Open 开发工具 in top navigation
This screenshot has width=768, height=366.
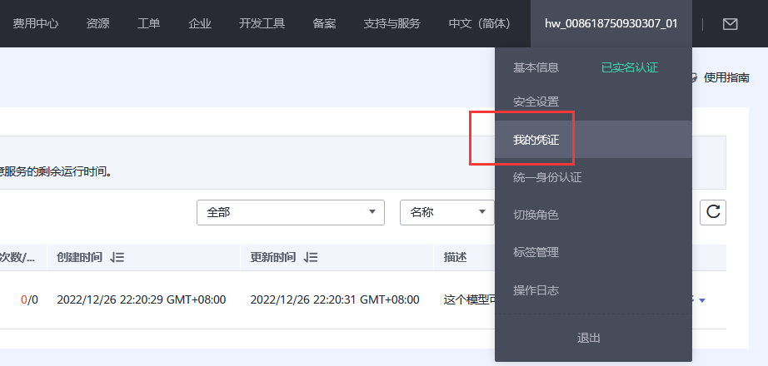262,23
